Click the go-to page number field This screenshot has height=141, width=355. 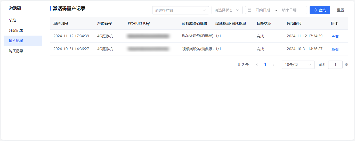coord(335,65)
